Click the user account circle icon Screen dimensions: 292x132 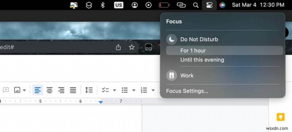pyautogui.click(x=134, y=5)
